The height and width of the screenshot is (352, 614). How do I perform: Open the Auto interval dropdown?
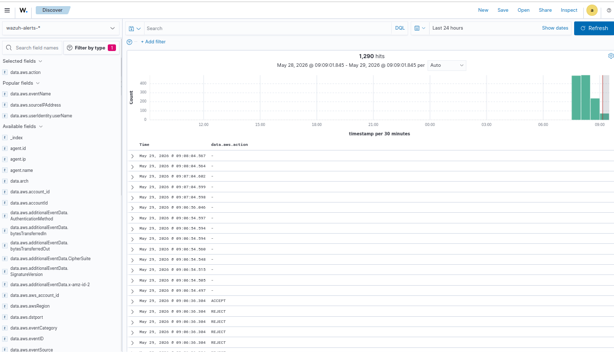coord(447,65)
